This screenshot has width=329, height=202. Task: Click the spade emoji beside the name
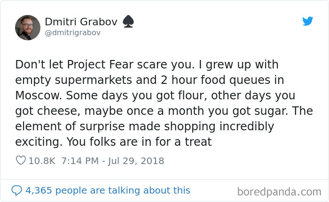128,22
